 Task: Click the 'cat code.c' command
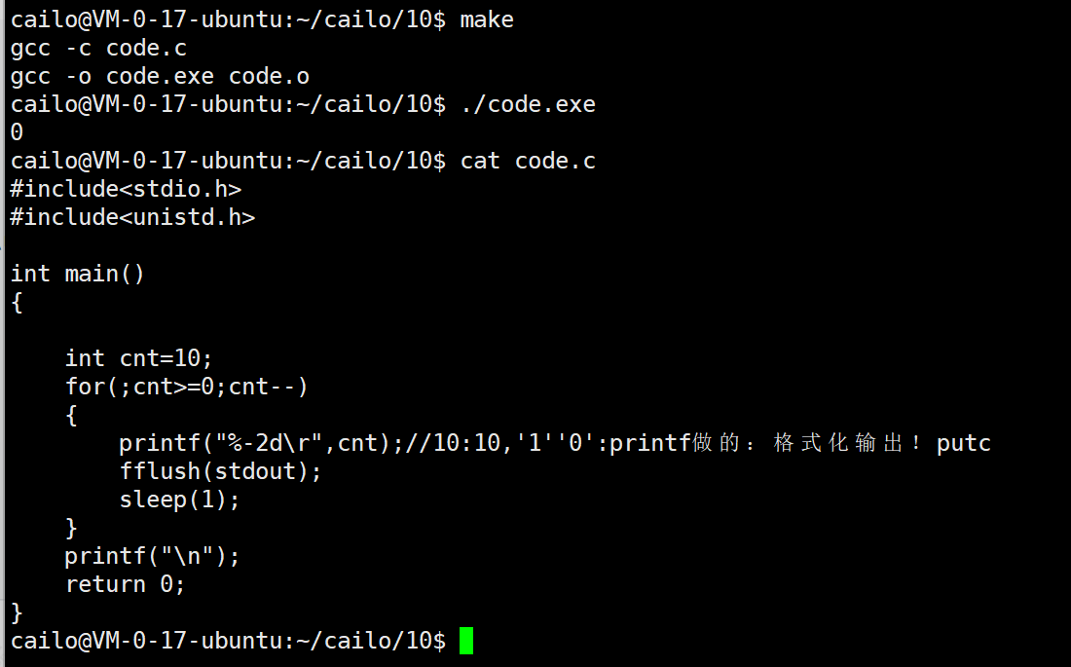528,162
